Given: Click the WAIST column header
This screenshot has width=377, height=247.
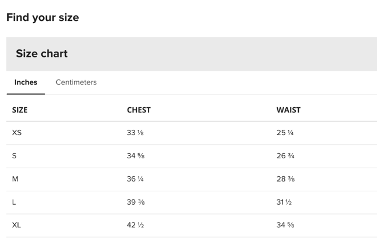Looking at the screenshot, I should click(288, 110).
